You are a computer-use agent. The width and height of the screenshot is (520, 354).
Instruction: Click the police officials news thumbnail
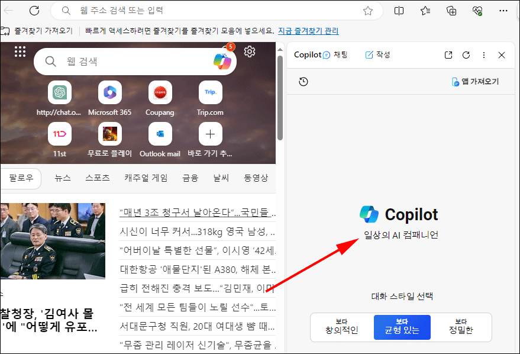point(53,241)
